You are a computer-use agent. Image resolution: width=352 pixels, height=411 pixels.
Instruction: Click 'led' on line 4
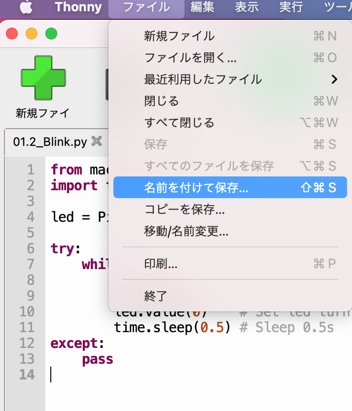[x=62, y=217]
